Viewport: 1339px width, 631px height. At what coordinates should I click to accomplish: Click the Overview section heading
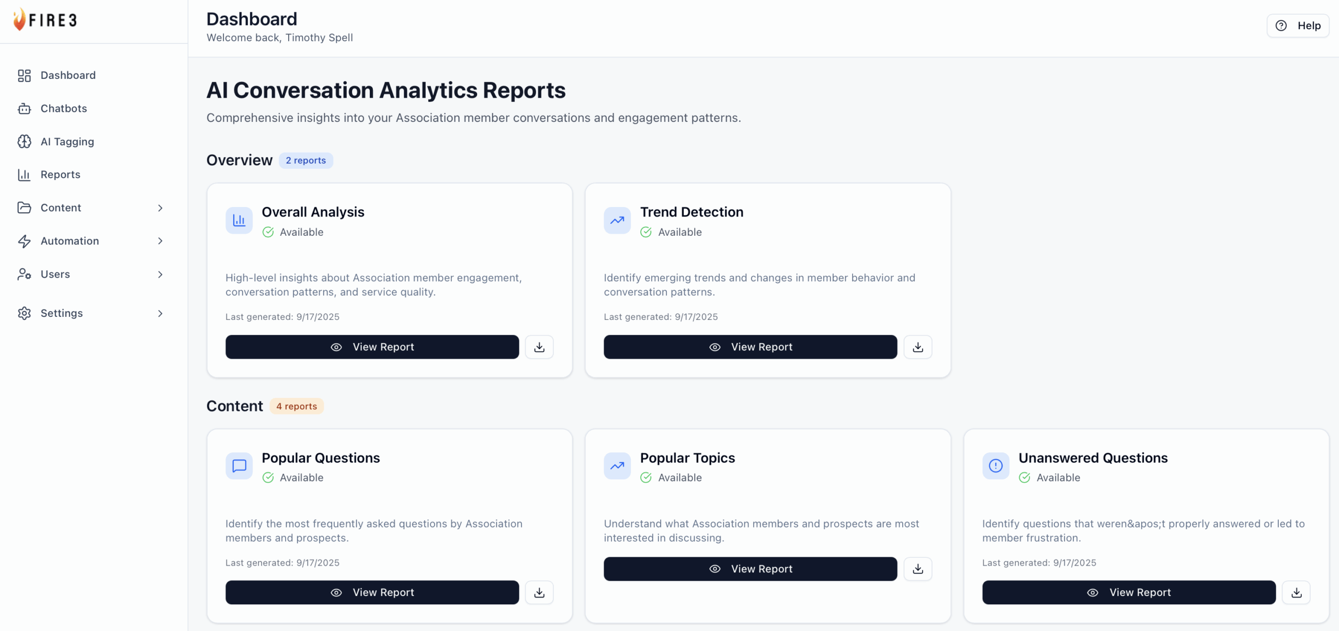click(x=239, y=160)
